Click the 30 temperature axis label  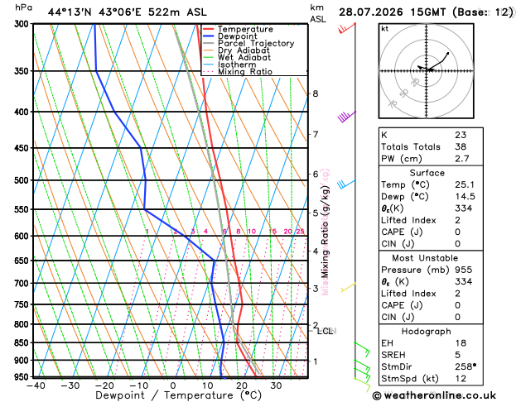pyautogui.click(x=276, y=385)
